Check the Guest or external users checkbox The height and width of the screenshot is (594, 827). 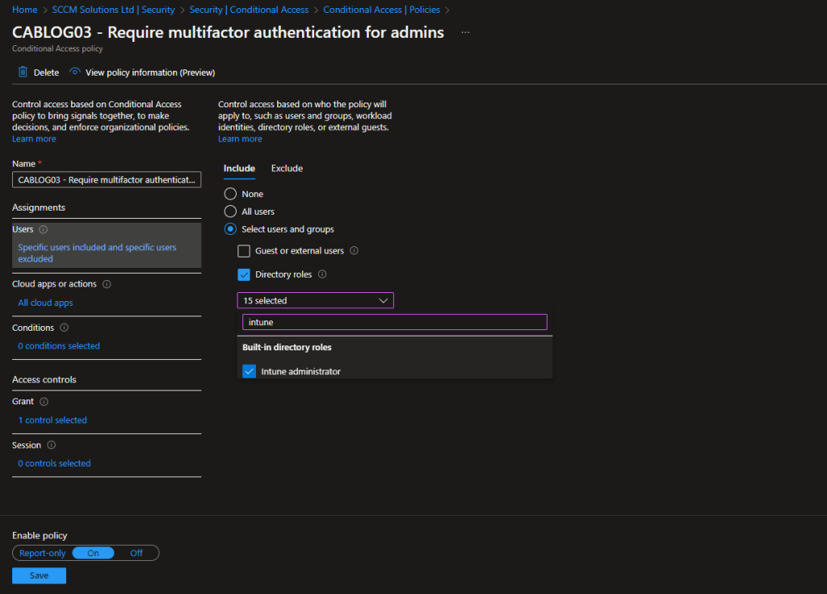pyautogui.click(x=244, y=251)
